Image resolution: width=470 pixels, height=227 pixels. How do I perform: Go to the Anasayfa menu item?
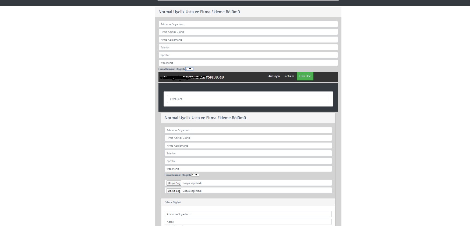click(x=274, y=76)
